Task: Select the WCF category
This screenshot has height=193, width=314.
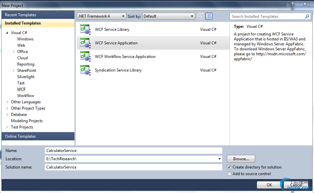Action: pyautogui.click(x=21, y=89)
